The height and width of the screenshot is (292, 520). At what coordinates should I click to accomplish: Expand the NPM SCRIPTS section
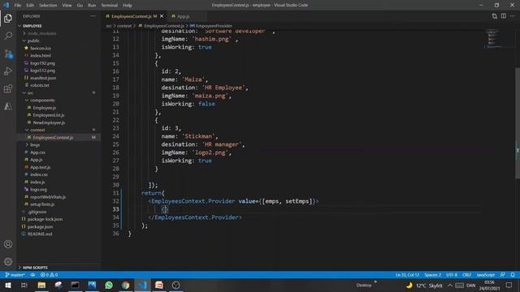[x=35, y=268]
